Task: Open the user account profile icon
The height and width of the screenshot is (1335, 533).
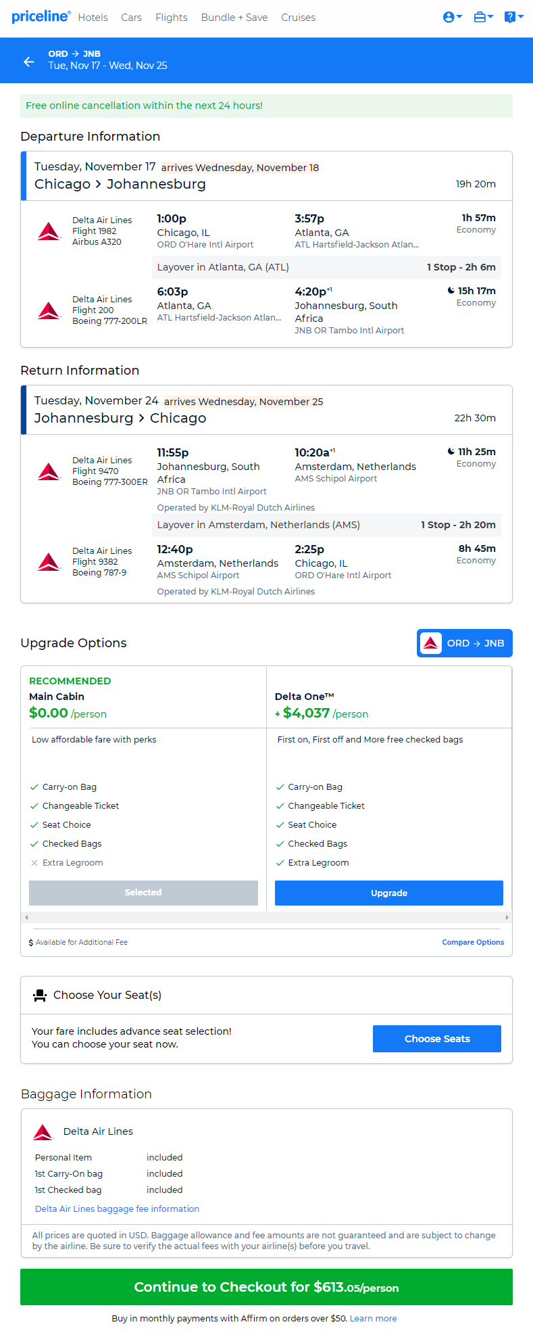Action: tap(453, 17)
